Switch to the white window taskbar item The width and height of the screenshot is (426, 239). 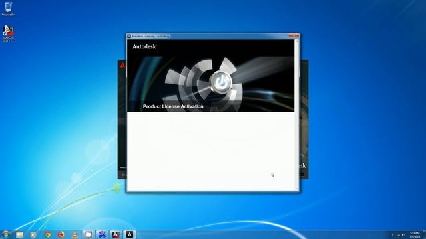pos(89,234)
